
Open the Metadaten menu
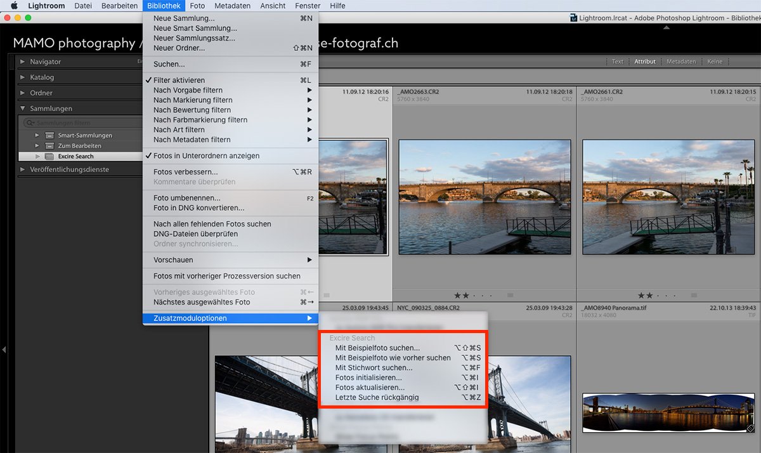point(233,6)
